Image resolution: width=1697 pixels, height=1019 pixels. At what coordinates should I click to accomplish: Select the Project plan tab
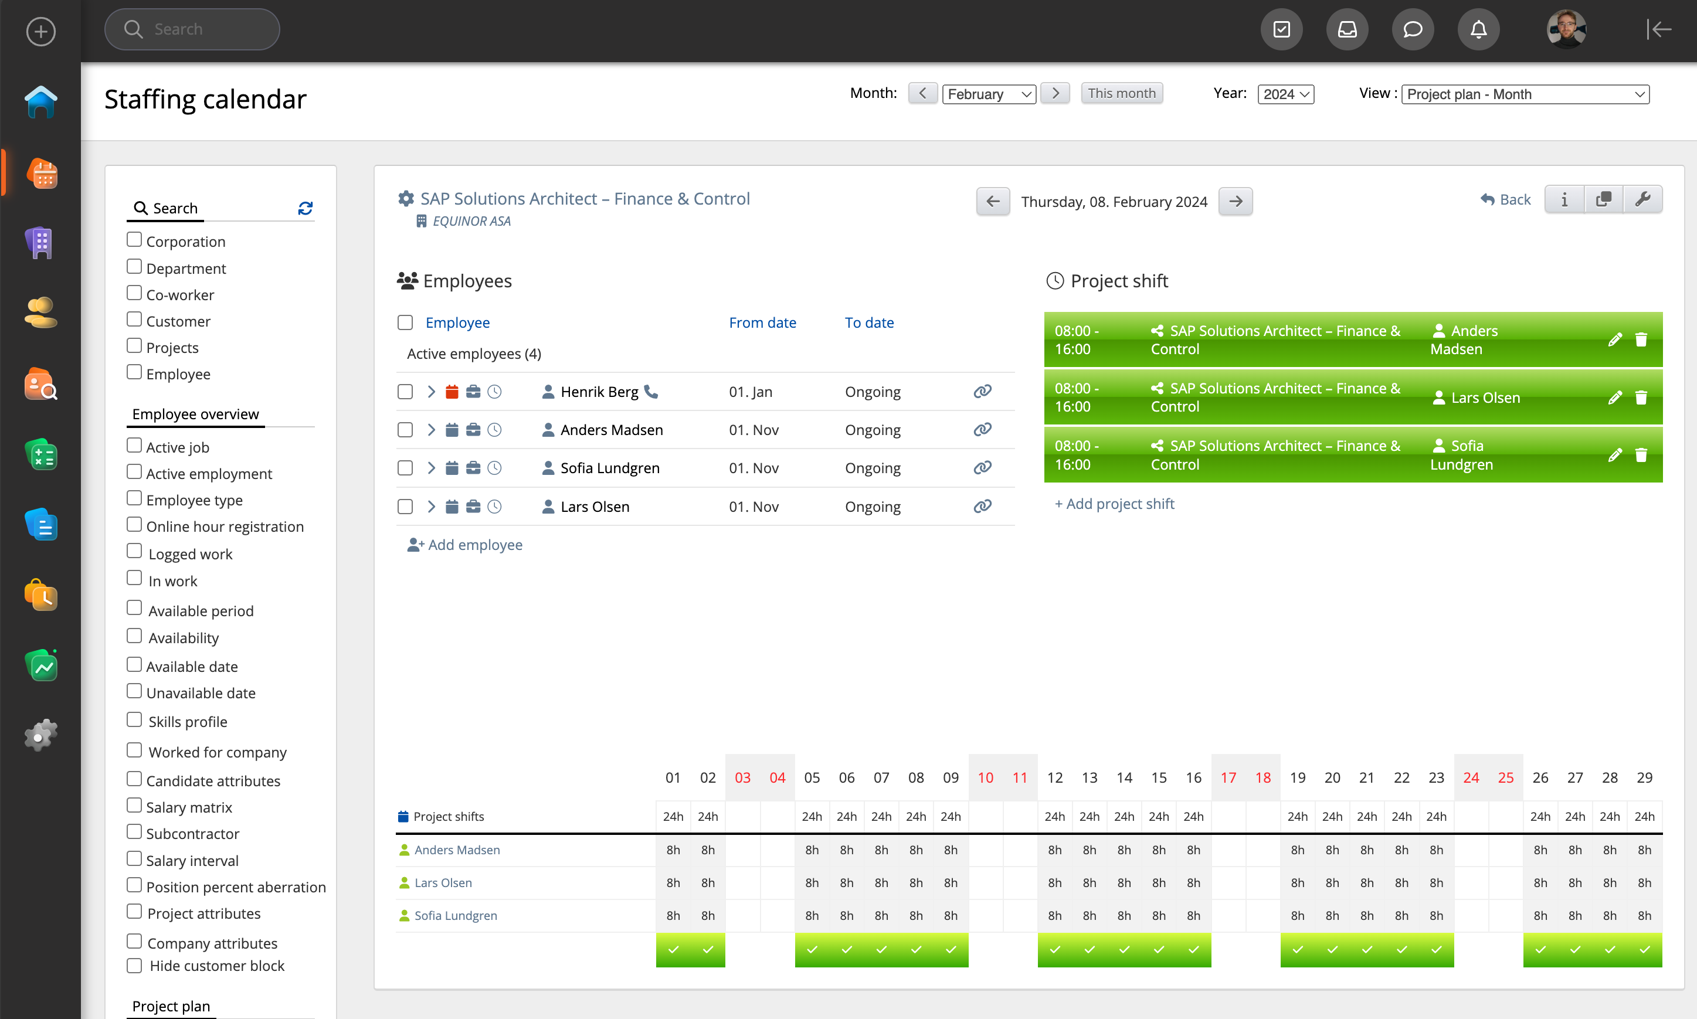[171, 1006]
